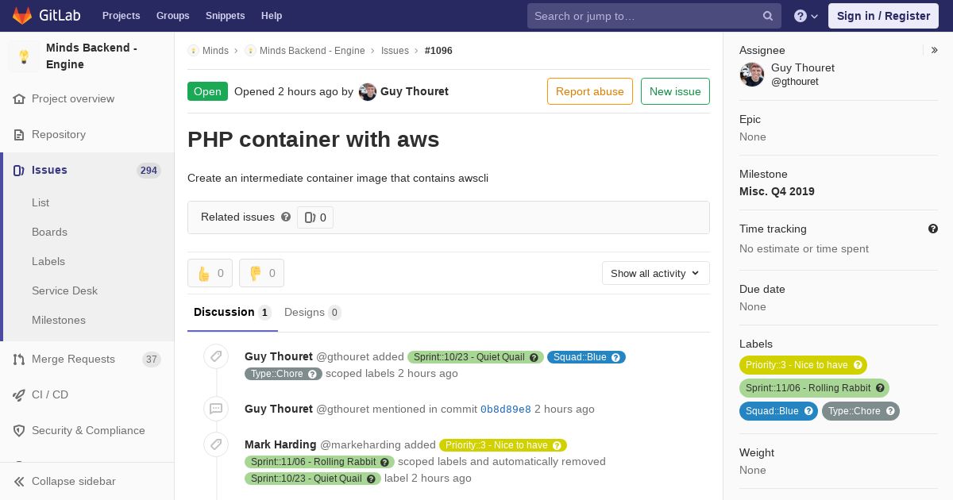Click the Minds Backend project lightbulb avatar
Viewport: 953px width, 500px height.
click(x=24, y=56)
